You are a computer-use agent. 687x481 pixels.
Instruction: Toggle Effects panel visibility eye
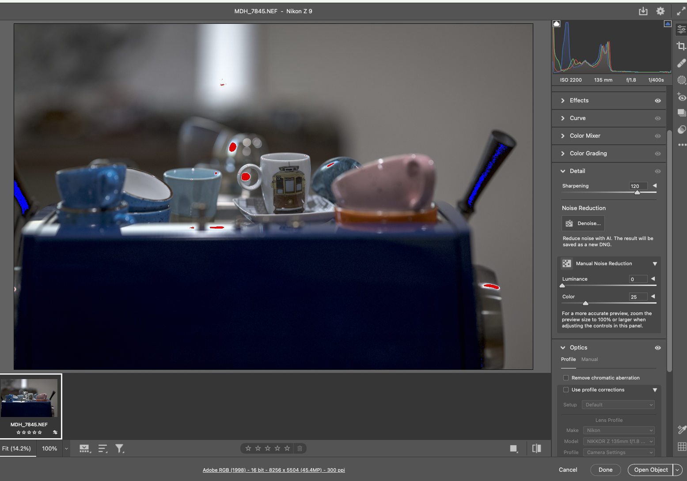tap(658, 101)
